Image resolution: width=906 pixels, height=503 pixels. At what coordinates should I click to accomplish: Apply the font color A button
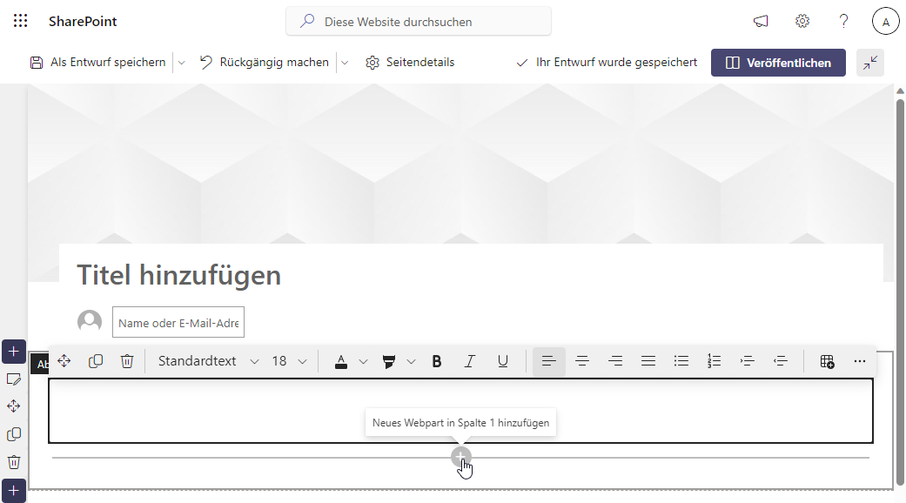pyautogui.click(x=341, y=361)
